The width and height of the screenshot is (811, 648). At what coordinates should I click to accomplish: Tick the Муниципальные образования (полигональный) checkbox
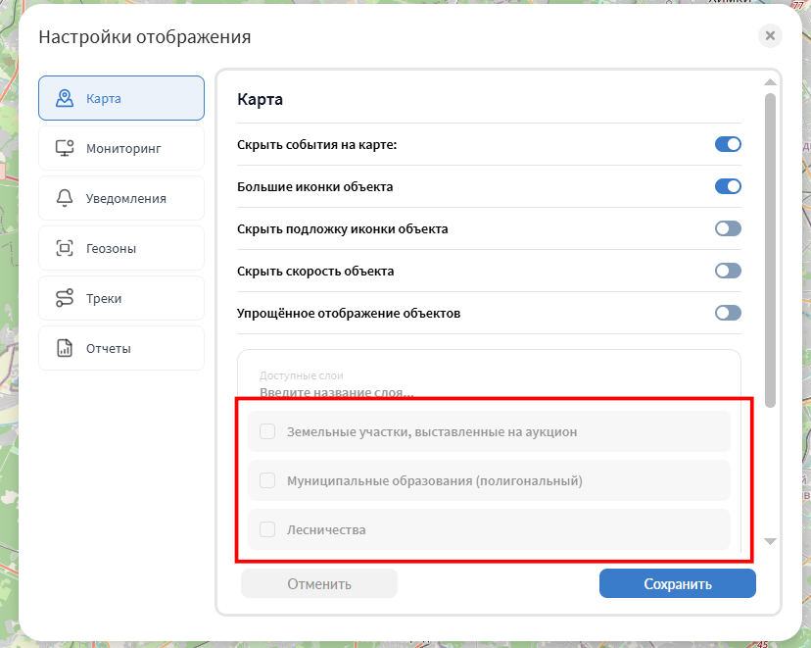267,480
